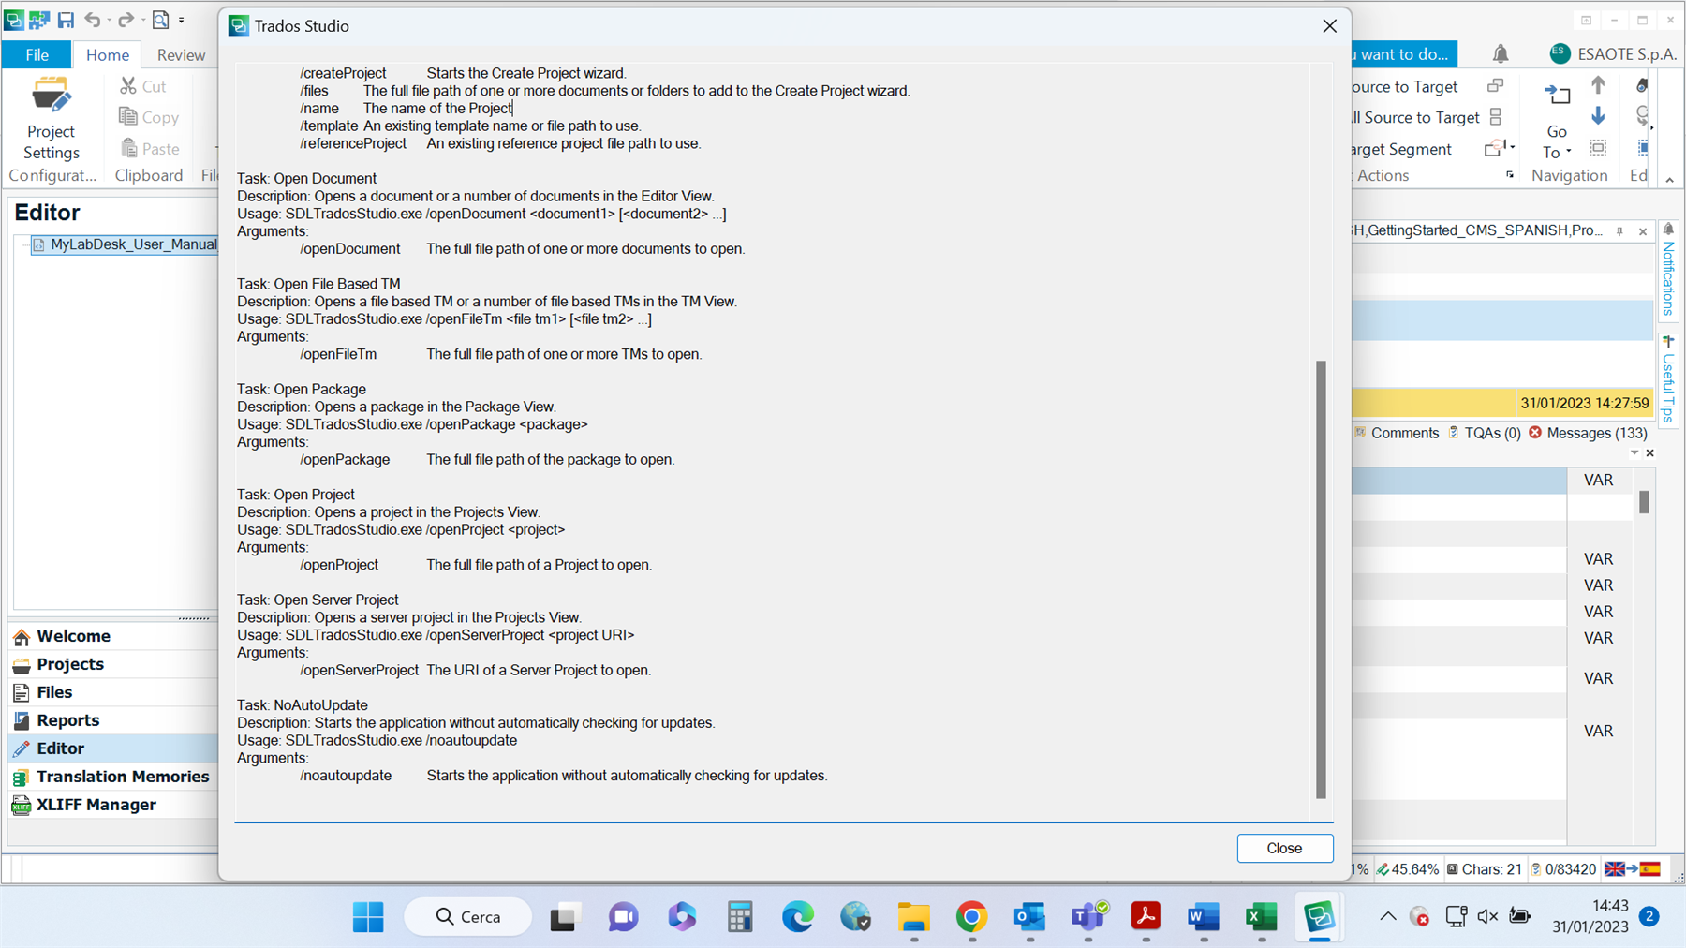Viewport: 1686px width, 948px height.
Task: Click the Copy command
Action: pos(149,117)
